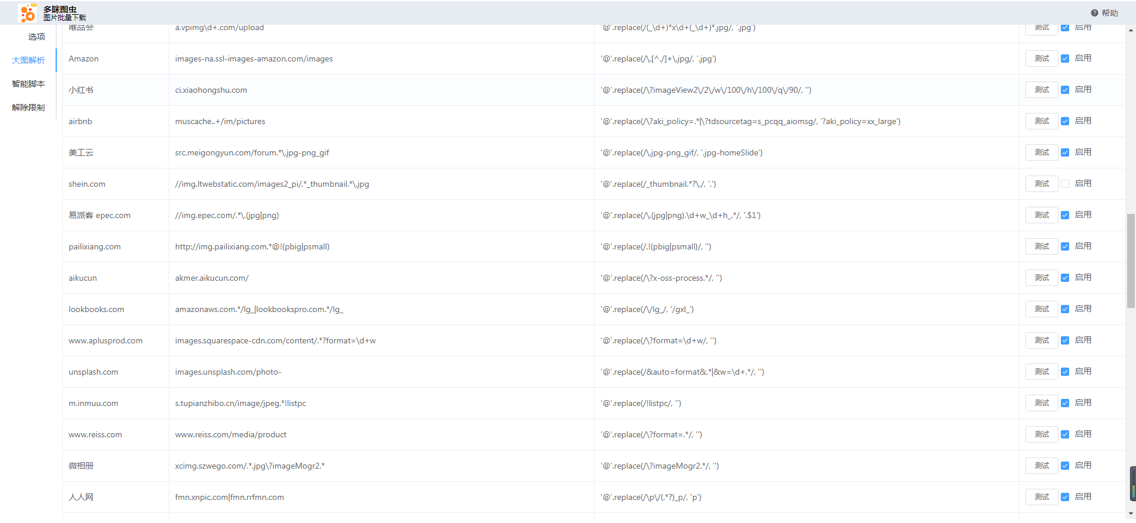The height and width of the screenshot is (523, 1136).
Task: Select the 选项 sidebar tab
Action: (36, 37)
